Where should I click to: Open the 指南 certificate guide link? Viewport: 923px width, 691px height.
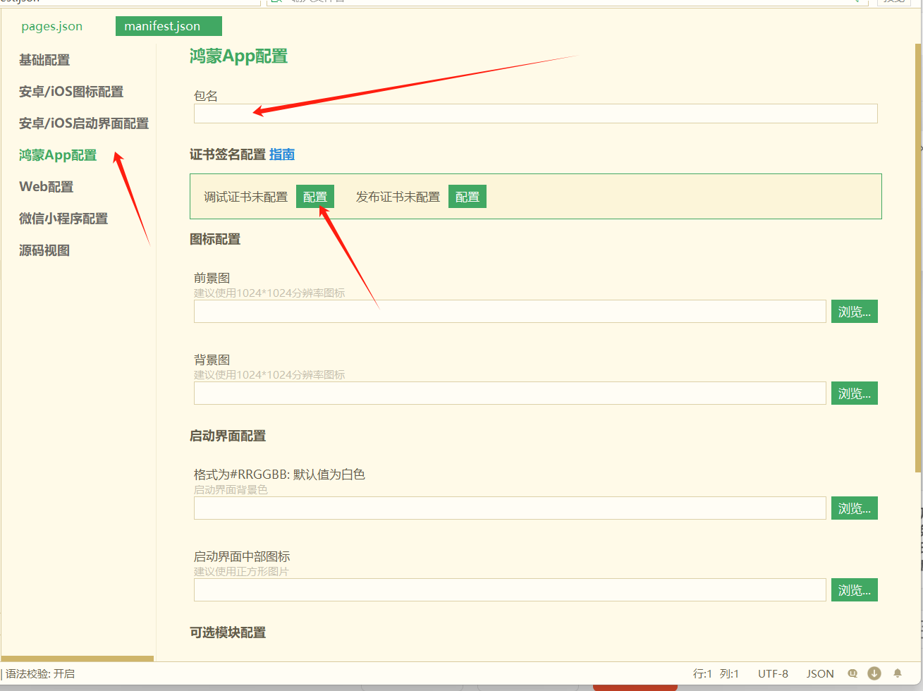click(x=282, y=154)
